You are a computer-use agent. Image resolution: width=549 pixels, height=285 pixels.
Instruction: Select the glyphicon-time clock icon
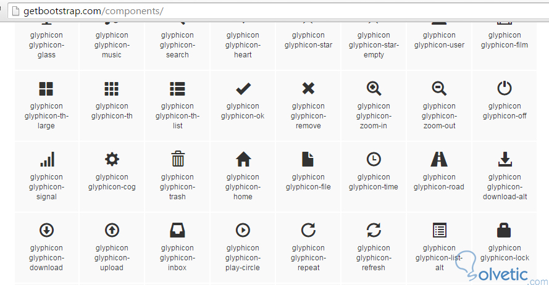(x=374, y=159)
